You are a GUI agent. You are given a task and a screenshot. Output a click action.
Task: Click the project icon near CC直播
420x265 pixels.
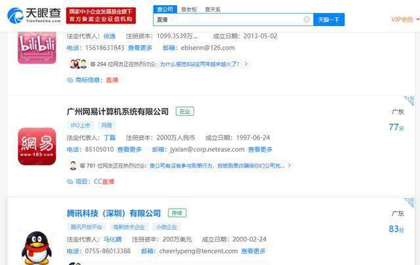[70, 181]
